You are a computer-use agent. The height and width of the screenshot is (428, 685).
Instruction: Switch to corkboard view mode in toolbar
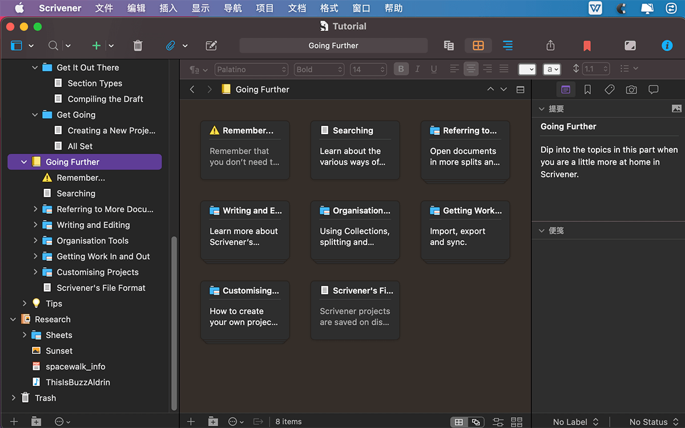[478, 46]
